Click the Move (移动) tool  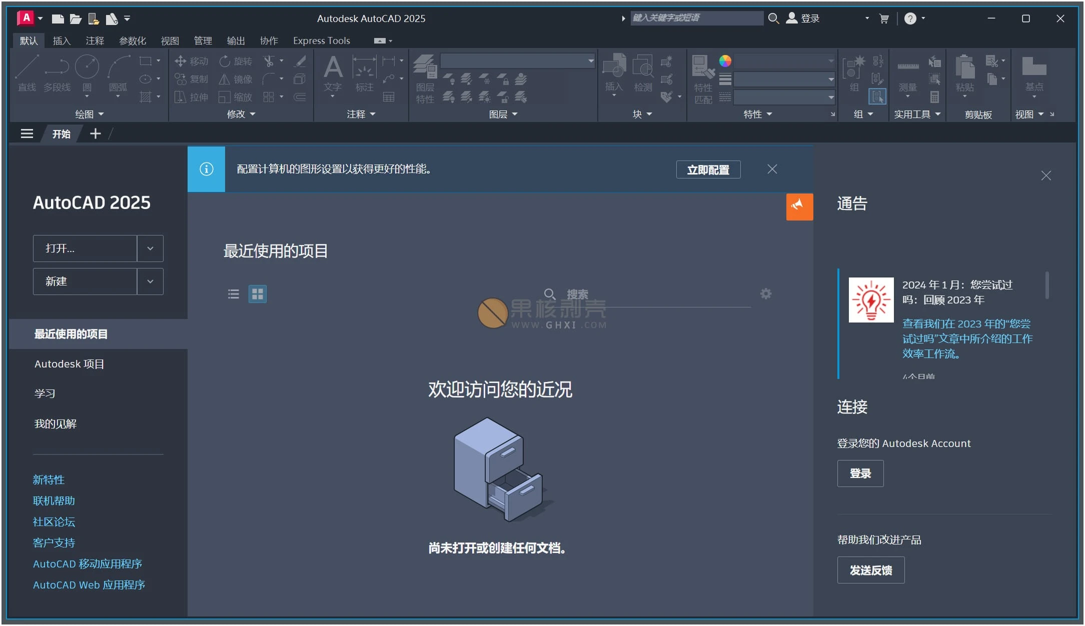coord(191,61)
